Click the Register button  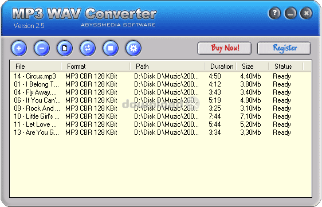[284, 48]
